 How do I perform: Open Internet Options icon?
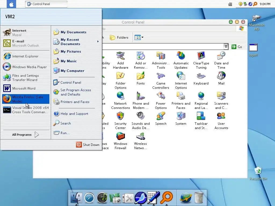pyautogui.click(x=181, y=80)
